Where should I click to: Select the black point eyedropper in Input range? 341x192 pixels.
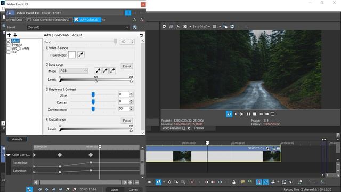pos(98,70)
